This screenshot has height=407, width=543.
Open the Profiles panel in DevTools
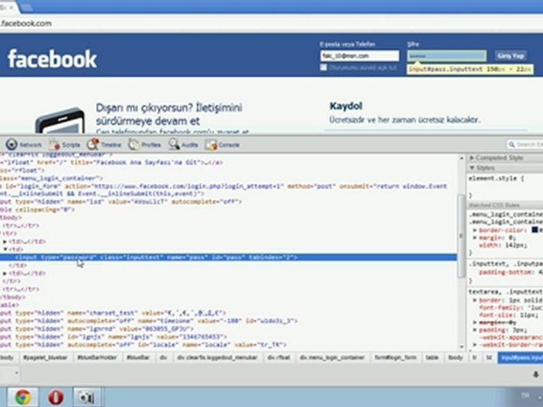tap(144, 145)
